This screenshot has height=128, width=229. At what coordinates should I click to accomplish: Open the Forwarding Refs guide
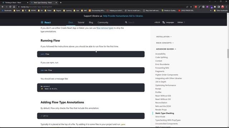pos(162,68)
